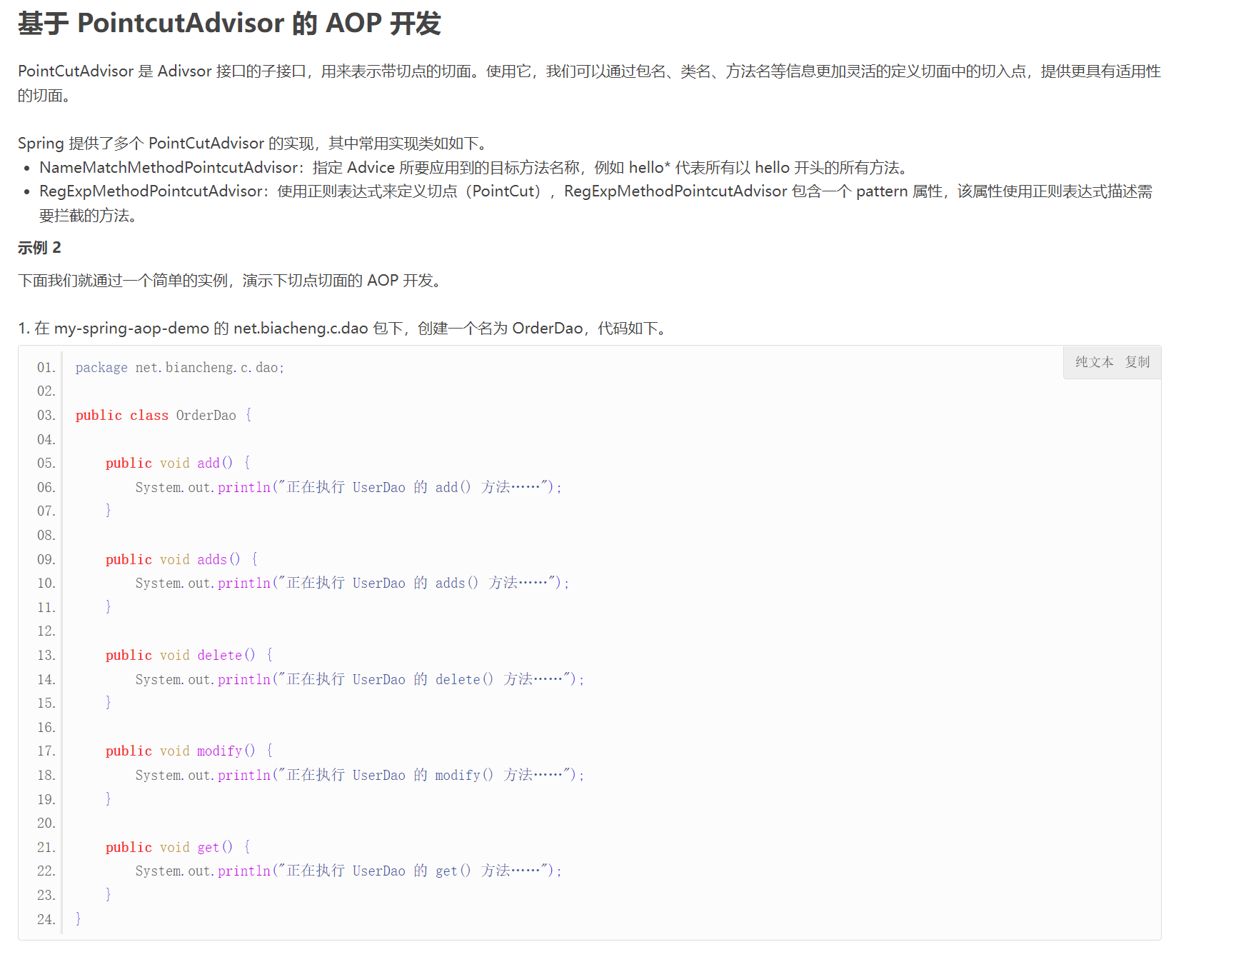Click the final class closing brace on line 24
Screen dimensions: 1251x957
point(79,919)
